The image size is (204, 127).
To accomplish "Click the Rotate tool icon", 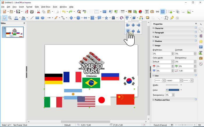I will click(x=122, y=18).
